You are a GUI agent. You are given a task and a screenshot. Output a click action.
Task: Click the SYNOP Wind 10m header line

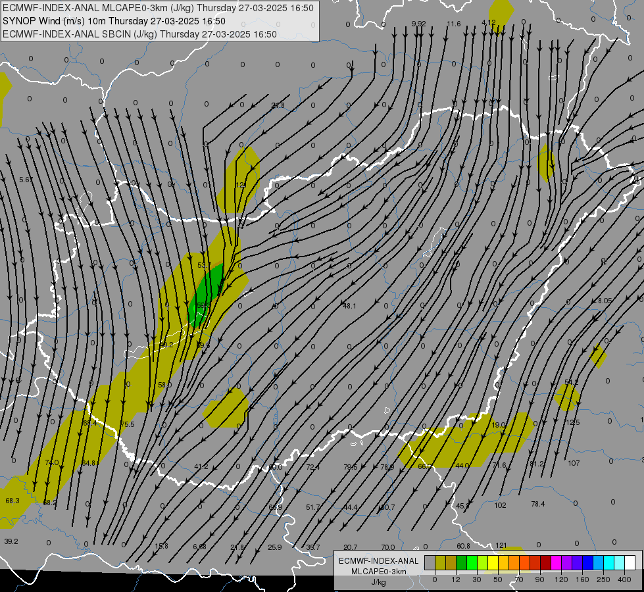(114, 21)
